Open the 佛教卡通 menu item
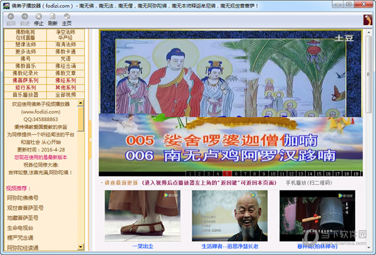This screenshot has height=255, width=376. coord(66,52)
